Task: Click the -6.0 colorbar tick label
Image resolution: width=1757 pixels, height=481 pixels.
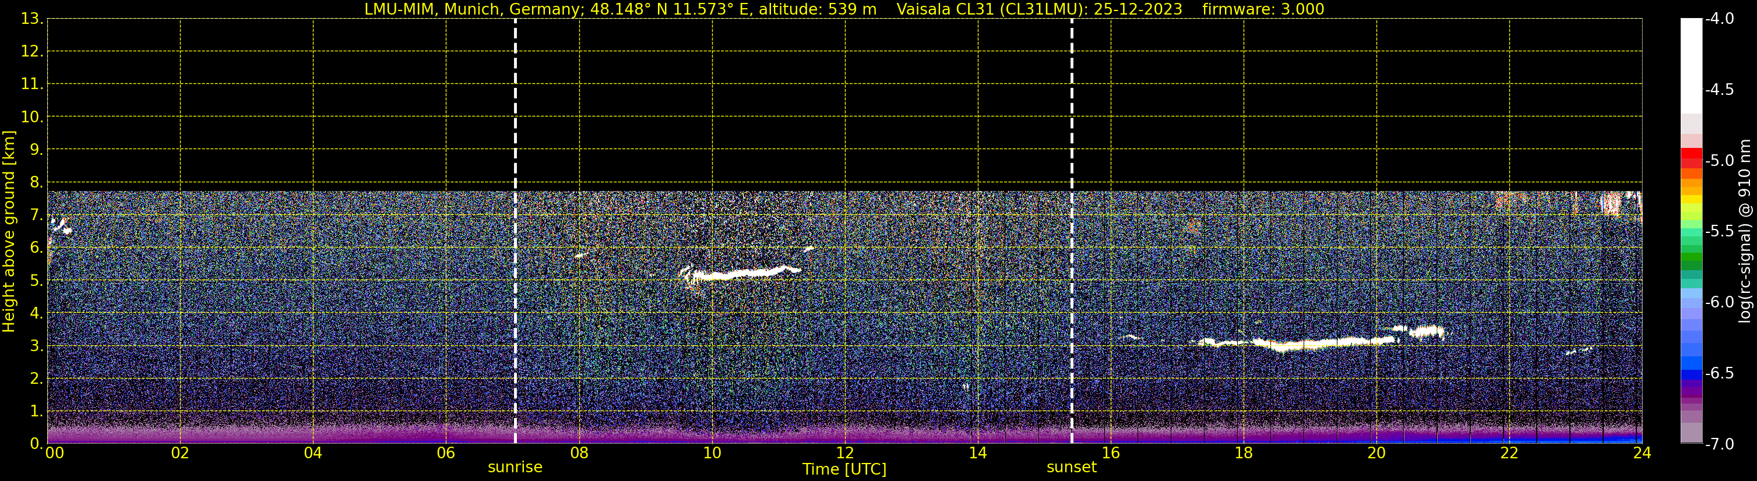Action: coord(1720,302)
